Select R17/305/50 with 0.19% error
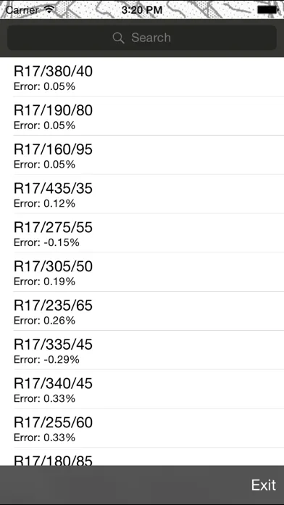 tap(142, 272)
